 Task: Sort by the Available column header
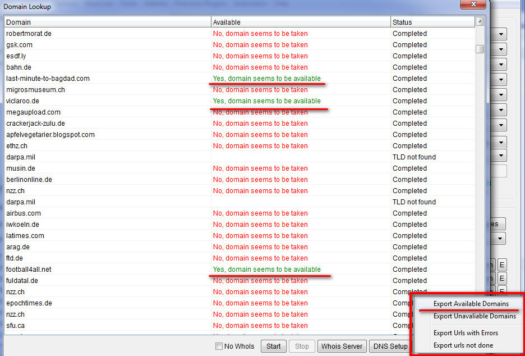[x=301, y=22]
